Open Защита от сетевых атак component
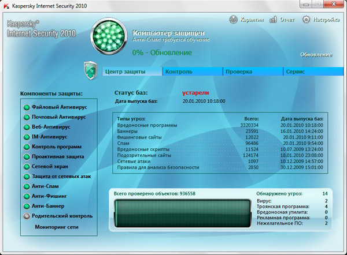Screen dimensions: 347x255 click(61, 177)
